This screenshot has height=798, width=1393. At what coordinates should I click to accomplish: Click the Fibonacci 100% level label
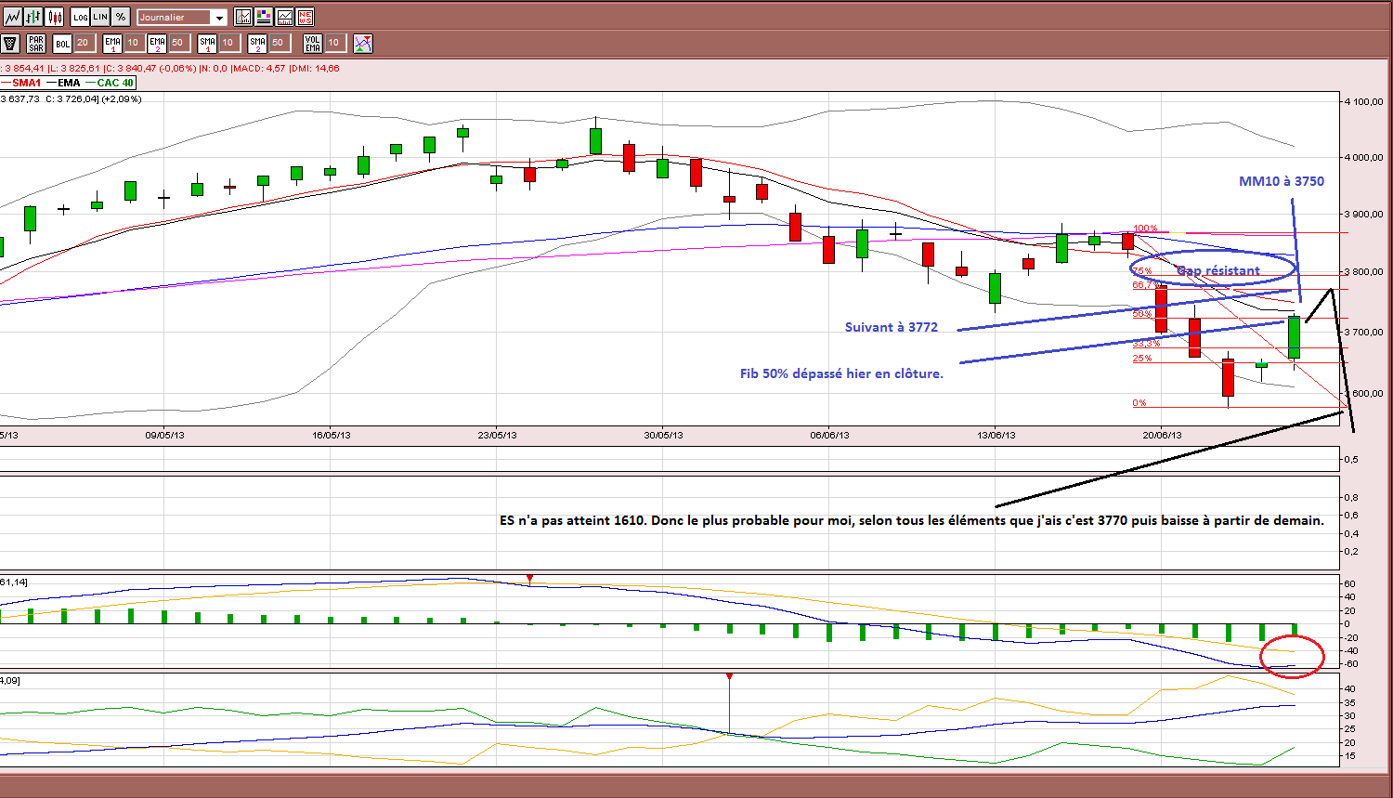(x=1145, y=229)
